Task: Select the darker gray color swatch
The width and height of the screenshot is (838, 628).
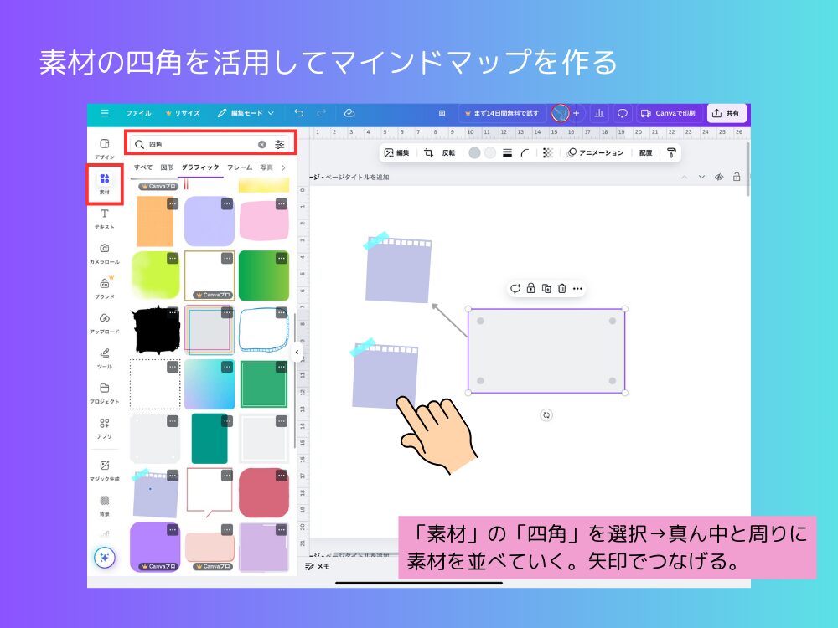Action: point(474,153)
